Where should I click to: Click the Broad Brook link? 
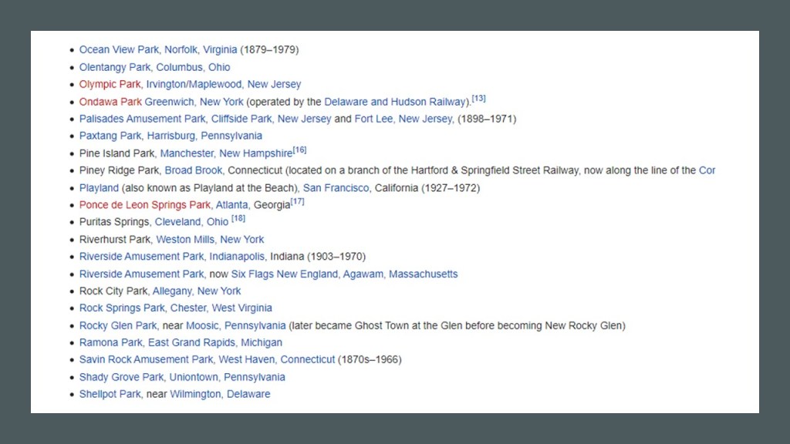194,171
